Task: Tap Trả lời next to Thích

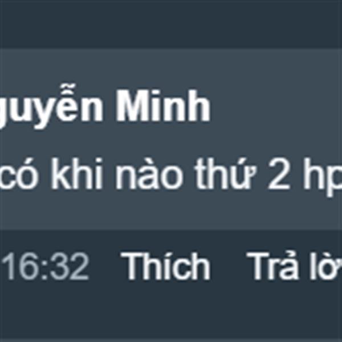Action: [x=294, y=266]
